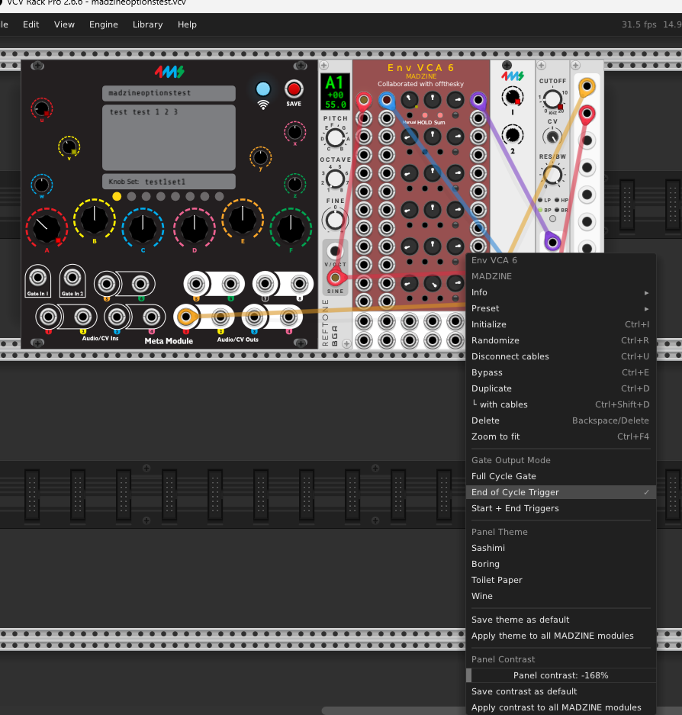Viewport: 682px width, 715px height.
Task: Click Save theme as default
Action: coord(520,620)
